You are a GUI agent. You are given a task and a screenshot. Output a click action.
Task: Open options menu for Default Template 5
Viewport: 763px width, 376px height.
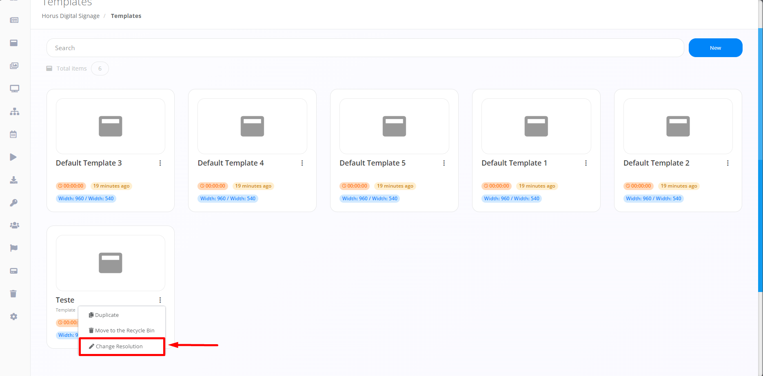coord(444,163)
